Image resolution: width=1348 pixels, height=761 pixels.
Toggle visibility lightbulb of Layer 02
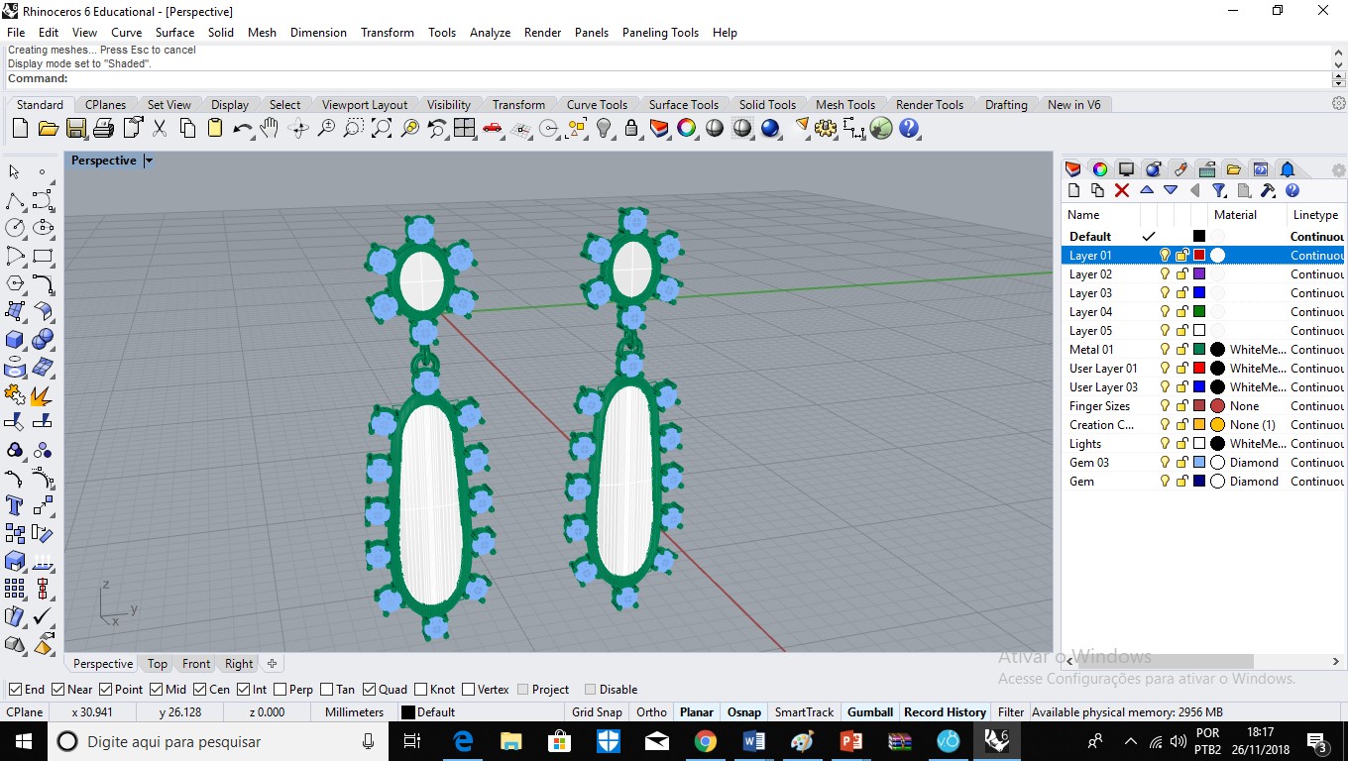click(x=1165, y=274)
